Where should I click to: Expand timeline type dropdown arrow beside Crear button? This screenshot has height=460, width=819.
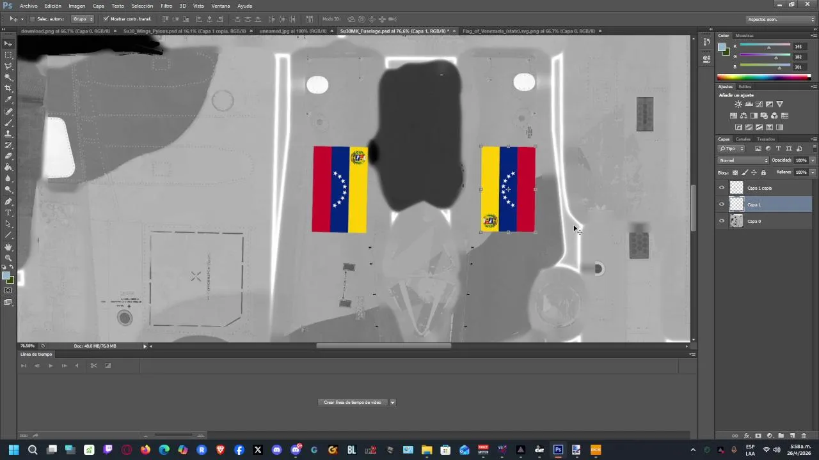coord(392,402)
